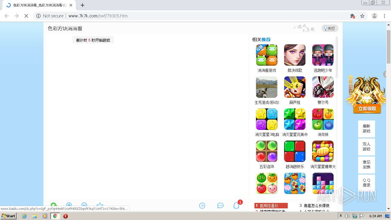Stop loading the page

pyautogui.click(x=26, y=16)
